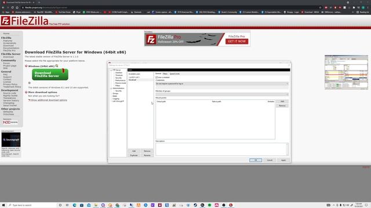Click Apply in the settings dialog

click(283, 160)
